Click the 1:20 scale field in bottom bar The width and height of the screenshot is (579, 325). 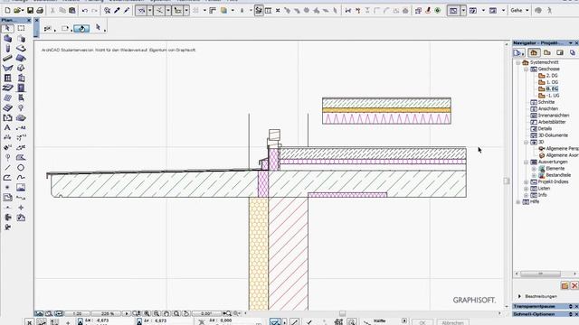tap(77, 313)
